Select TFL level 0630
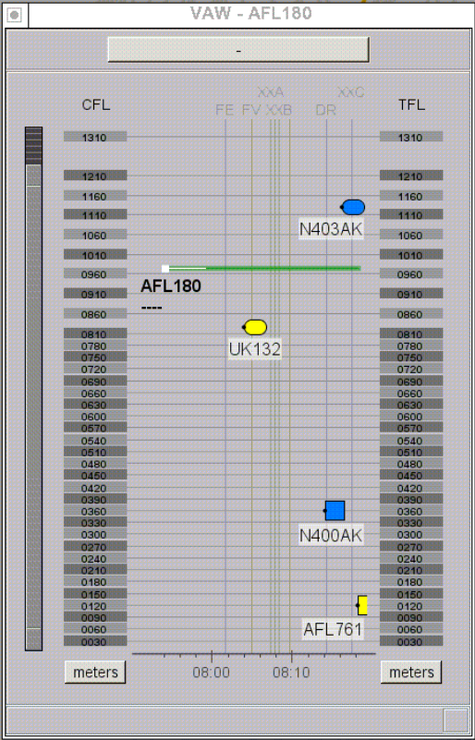Screen dimensions: 475x740 coord(411,405)
